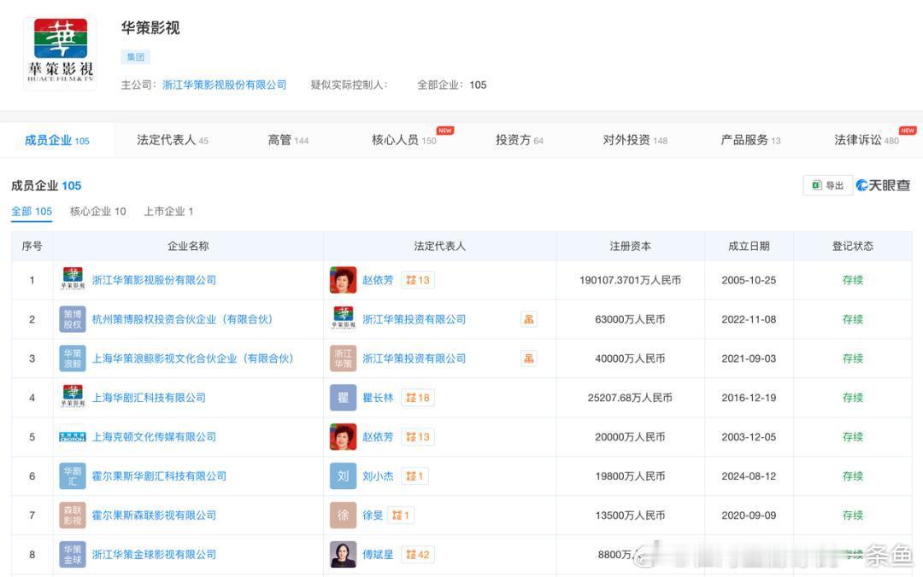This screenshot has height=577, width=923.
Task: Click the 18 companies badge for 瞿长林
Action: point(418,398)
